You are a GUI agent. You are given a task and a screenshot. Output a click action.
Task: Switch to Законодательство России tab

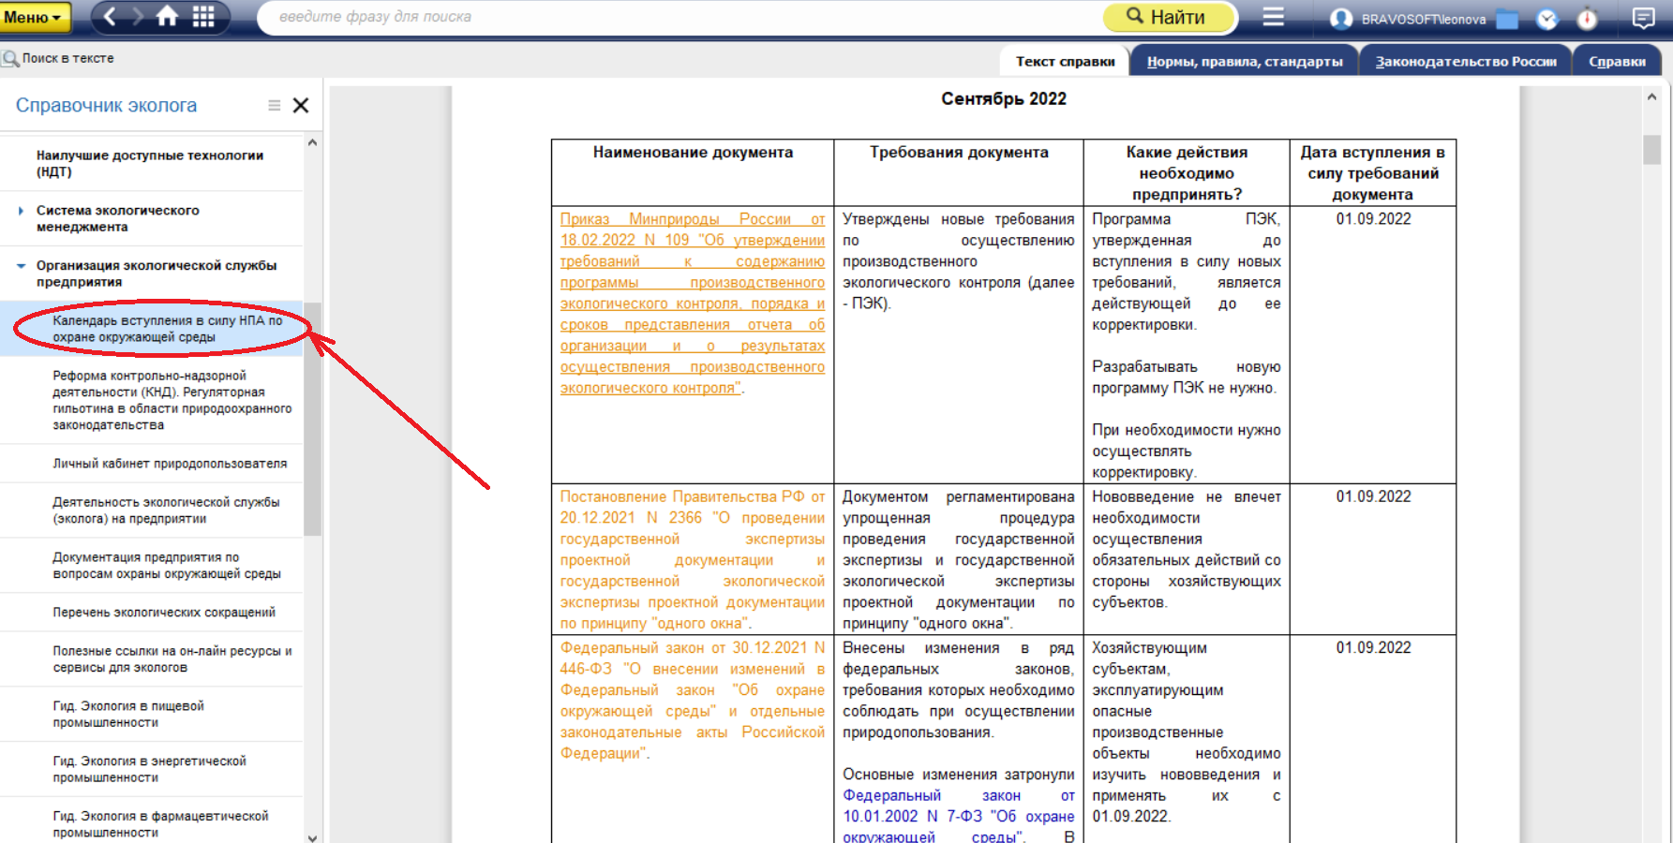point(1466,62)
